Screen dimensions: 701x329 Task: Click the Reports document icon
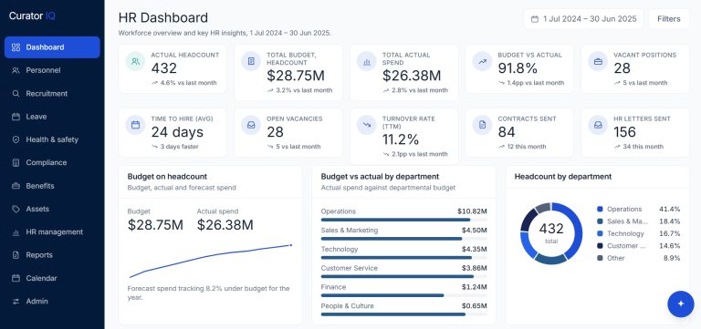point(16,255)
